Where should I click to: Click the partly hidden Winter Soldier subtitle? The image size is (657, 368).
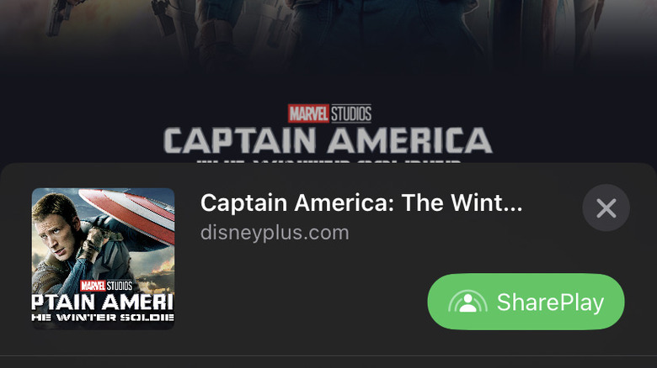pyautogui.click(x=329, y=160)
